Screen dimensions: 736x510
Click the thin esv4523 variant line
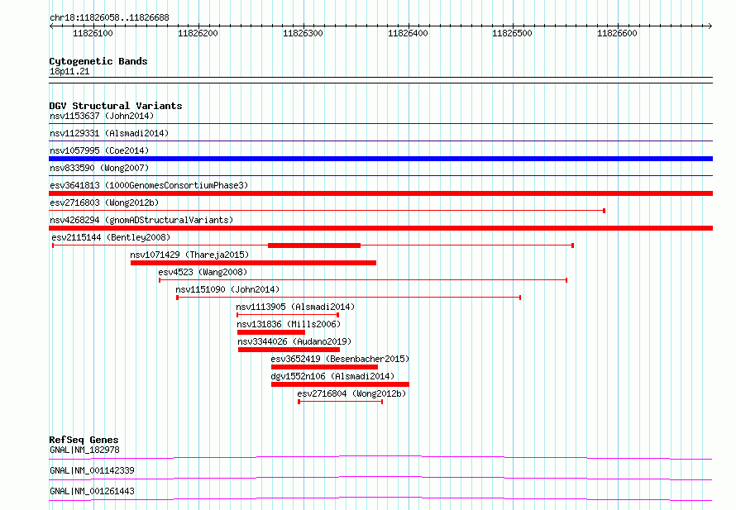(363, 280)
